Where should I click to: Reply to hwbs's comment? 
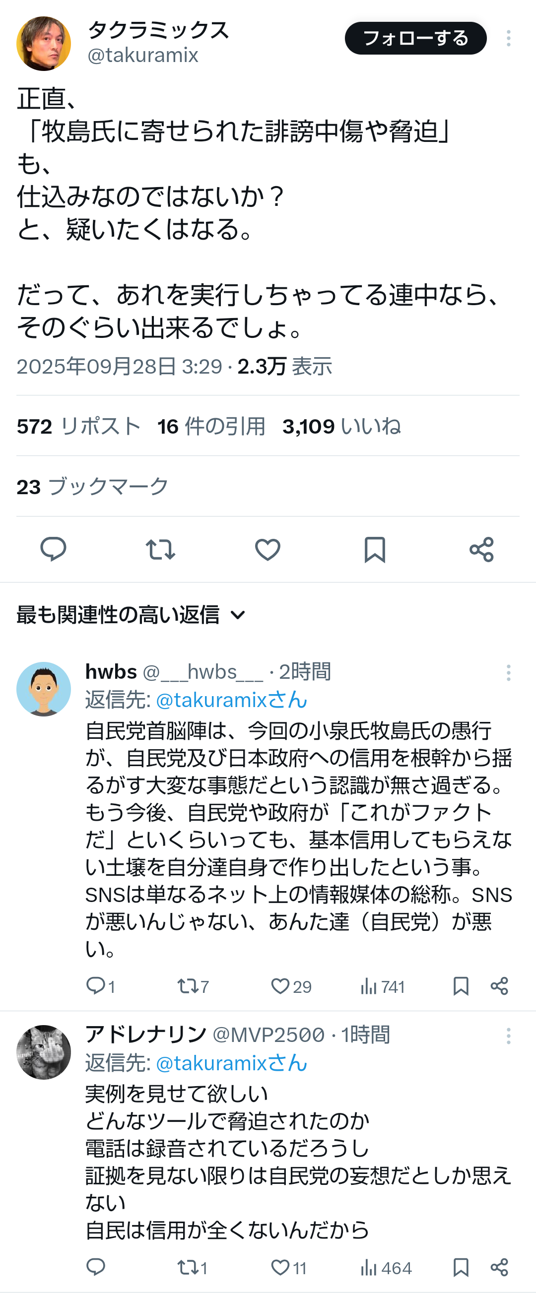click(x=96, y=985)
